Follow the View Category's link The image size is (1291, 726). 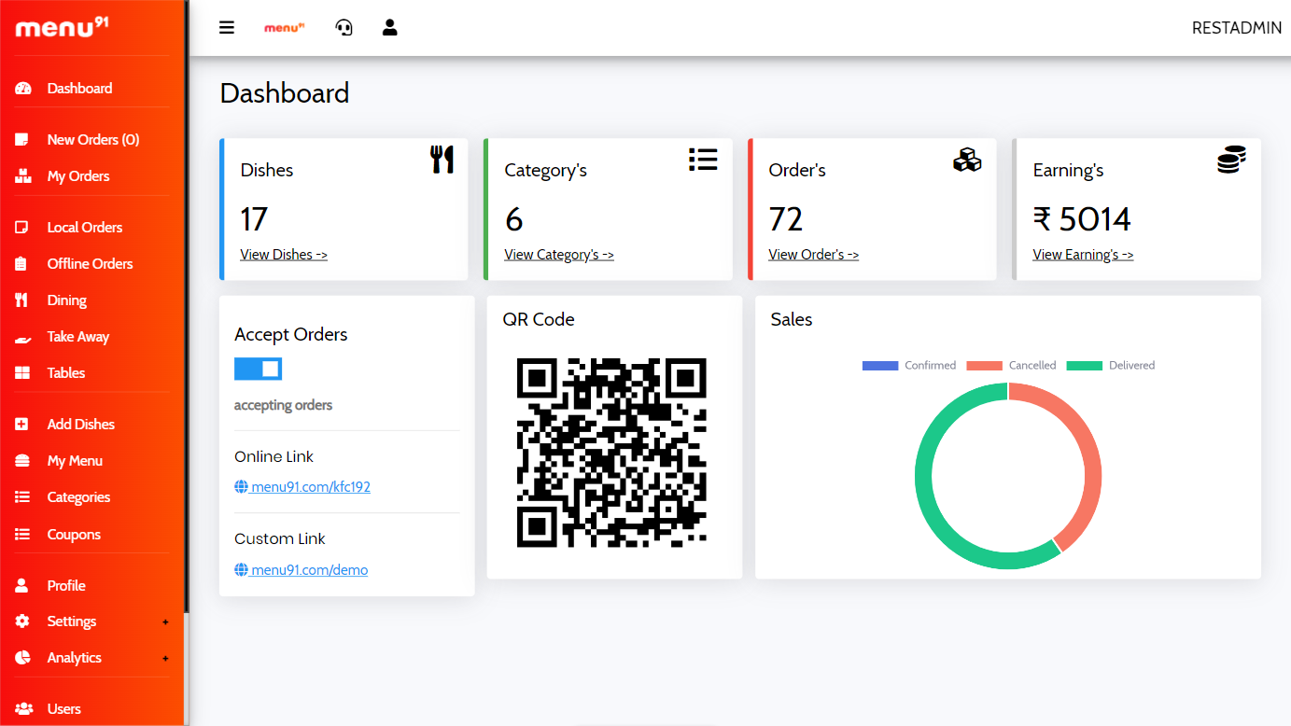coord(559,255)
